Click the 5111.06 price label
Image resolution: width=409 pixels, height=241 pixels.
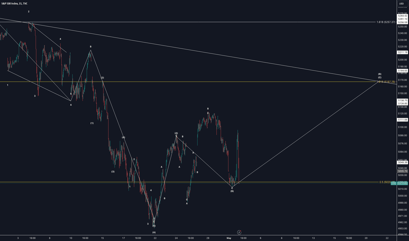tap(402, 120)
